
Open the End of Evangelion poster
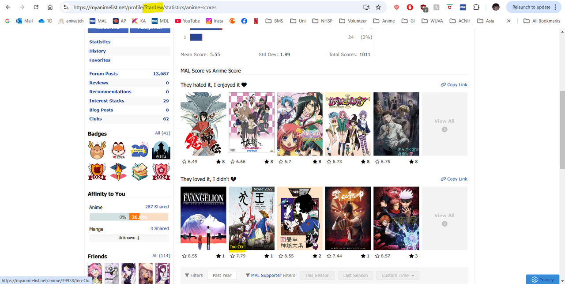click(203, 218)
